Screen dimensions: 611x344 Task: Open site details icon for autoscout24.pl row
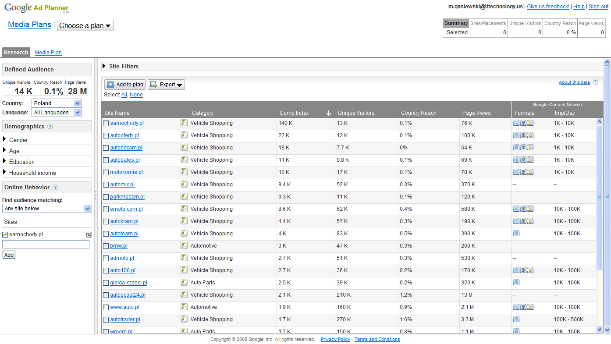[184, 294]
